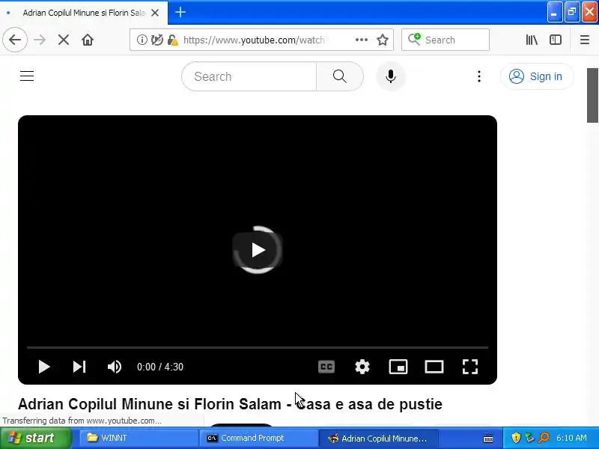Select the Adrian Copilul Minune browser tab
This screenshot has height=449, width=599.
point(84,13)
